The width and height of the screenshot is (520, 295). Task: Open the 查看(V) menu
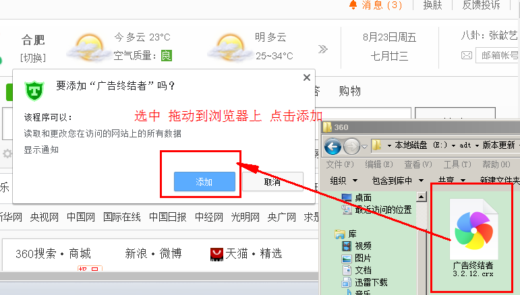coord(418,164)
